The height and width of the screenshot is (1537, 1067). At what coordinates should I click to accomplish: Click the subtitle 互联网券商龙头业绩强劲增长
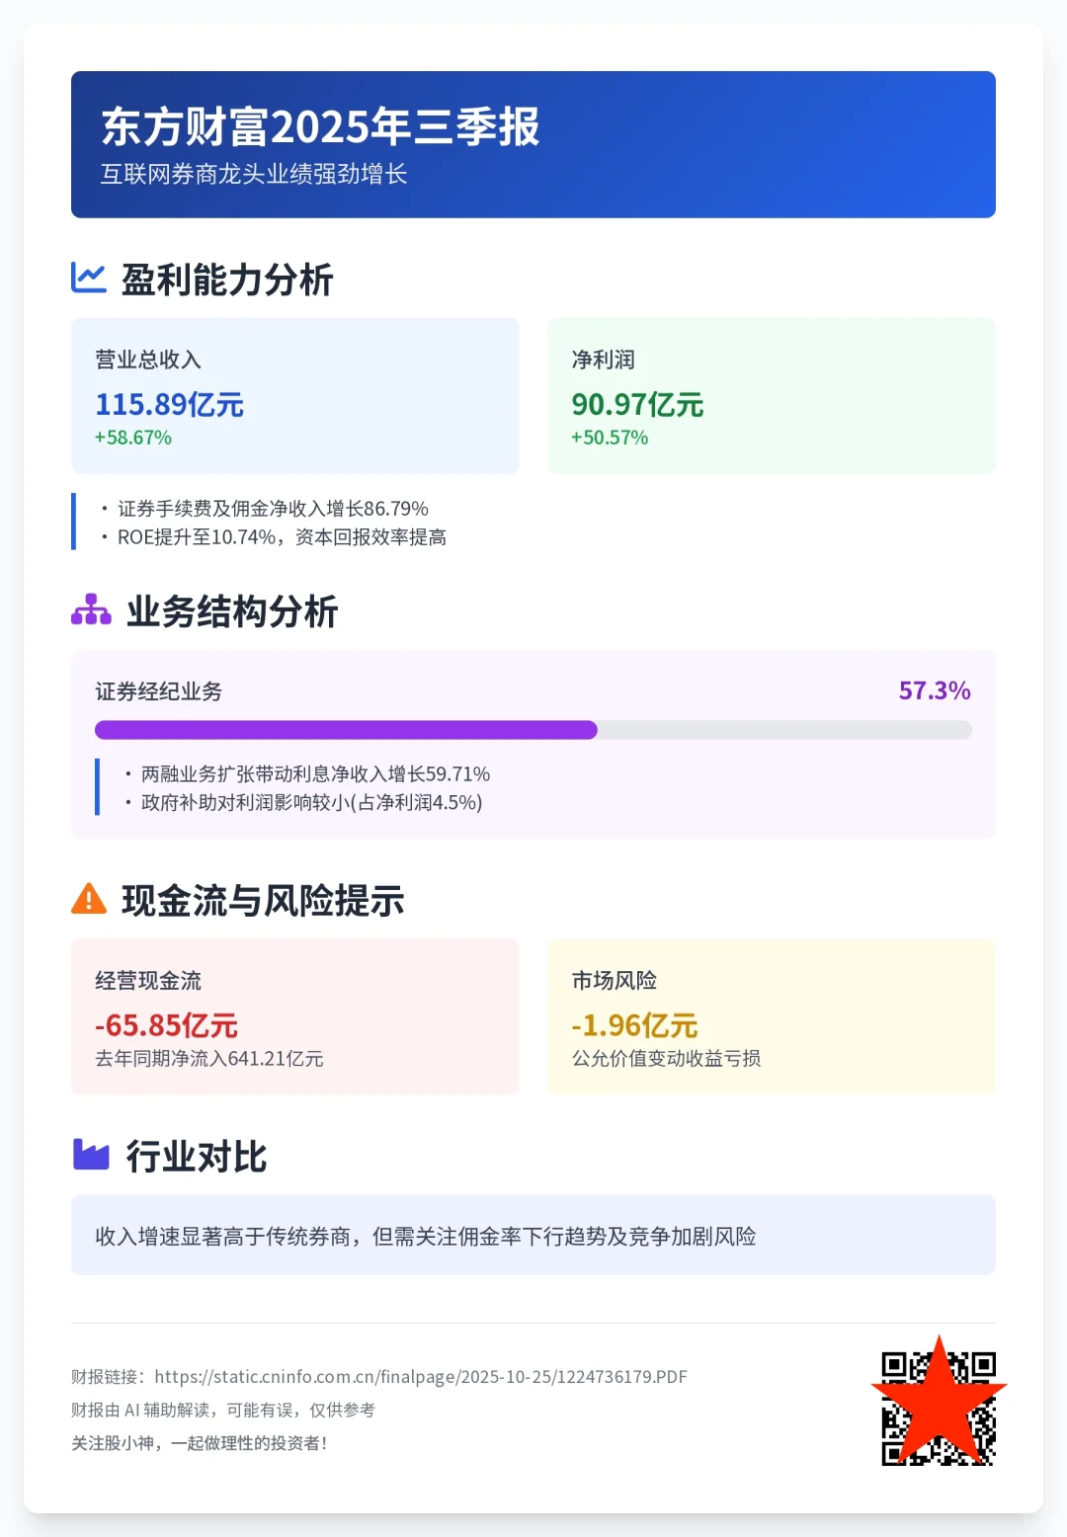[x=254, y=175]
